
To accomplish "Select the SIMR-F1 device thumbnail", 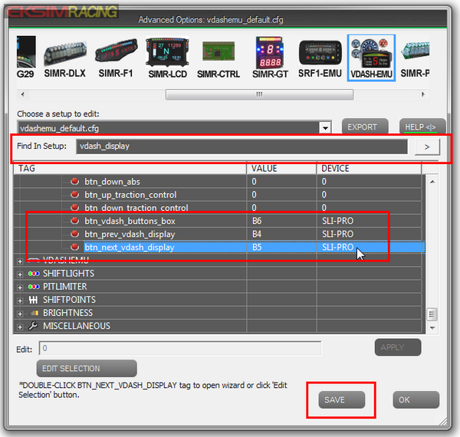I will [x=116, y=58].
